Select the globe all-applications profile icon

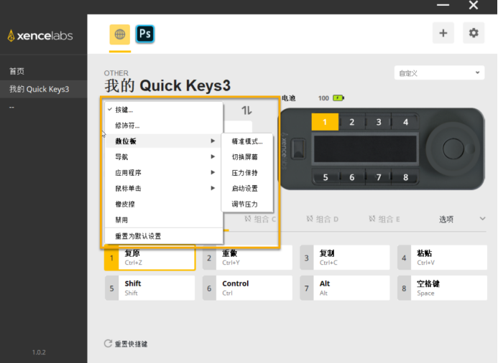pyautogui.click(x=120, y=34)
